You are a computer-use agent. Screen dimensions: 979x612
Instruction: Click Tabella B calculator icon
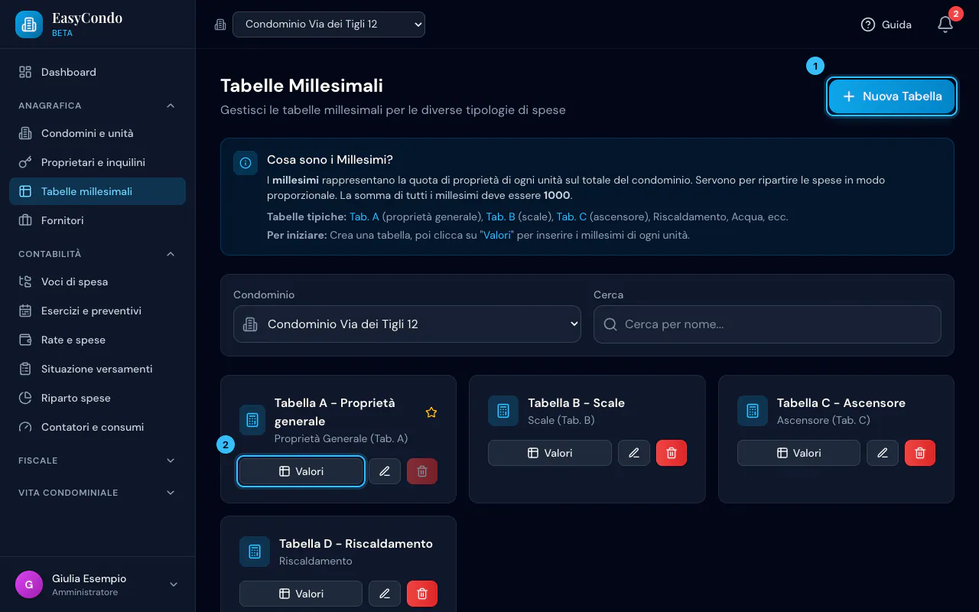(x=503, y=411)
